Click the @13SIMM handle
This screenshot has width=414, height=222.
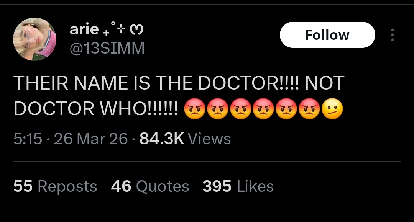coord(107,48)
